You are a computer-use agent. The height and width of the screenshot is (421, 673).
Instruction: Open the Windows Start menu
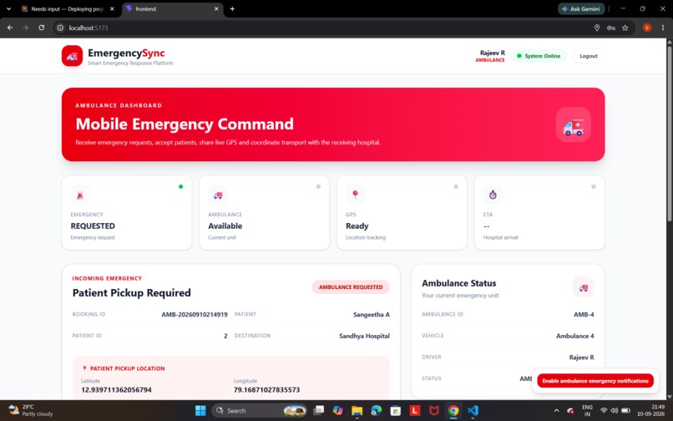coord(200,411)
